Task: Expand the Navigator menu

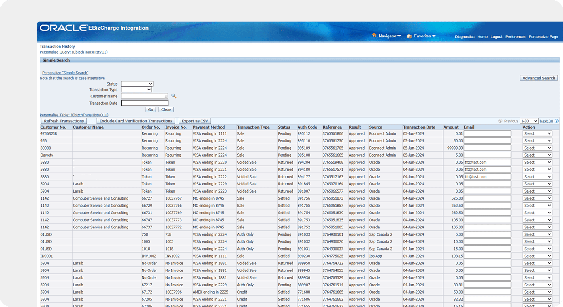Action: 390,36
